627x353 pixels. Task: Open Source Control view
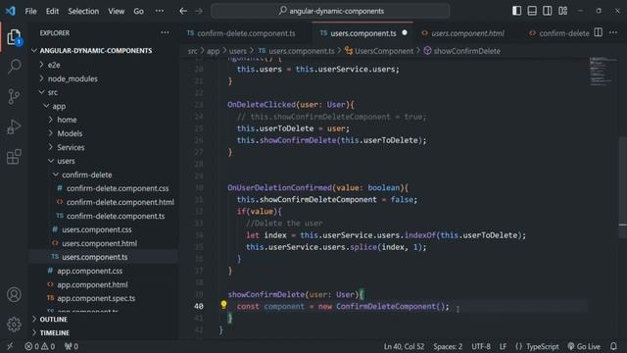(14, 96)
